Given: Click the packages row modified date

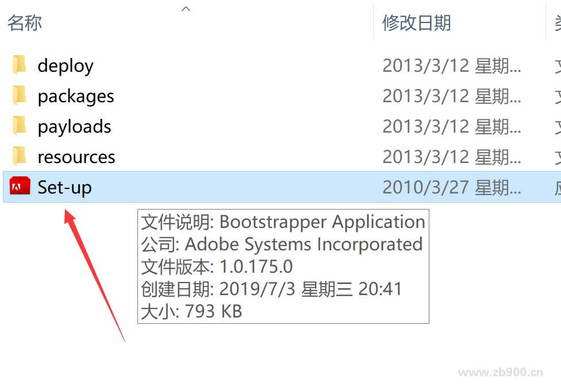Looking at the screenshot, I should (452, 96).
